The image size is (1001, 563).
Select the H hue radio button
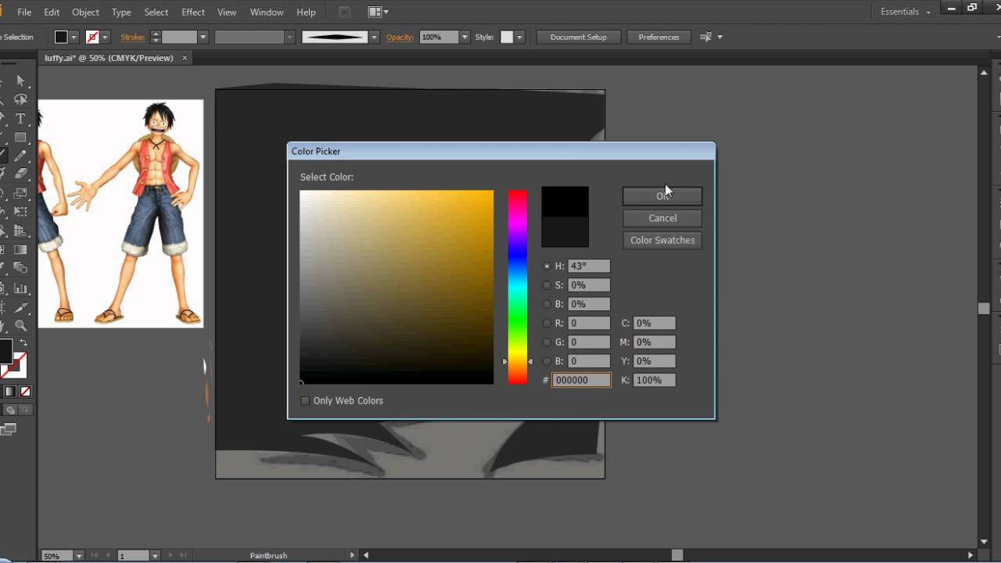(x=547, y=266)
